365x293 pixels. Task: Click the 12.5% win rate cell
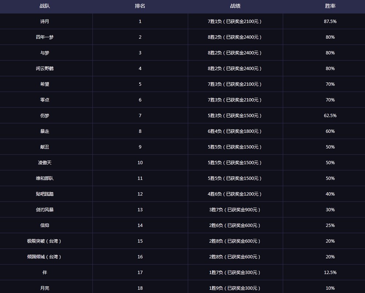point(330,272)
